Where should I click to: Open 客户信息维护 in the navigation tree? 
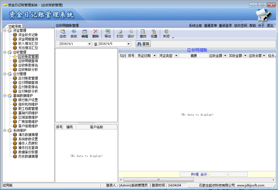28,126
